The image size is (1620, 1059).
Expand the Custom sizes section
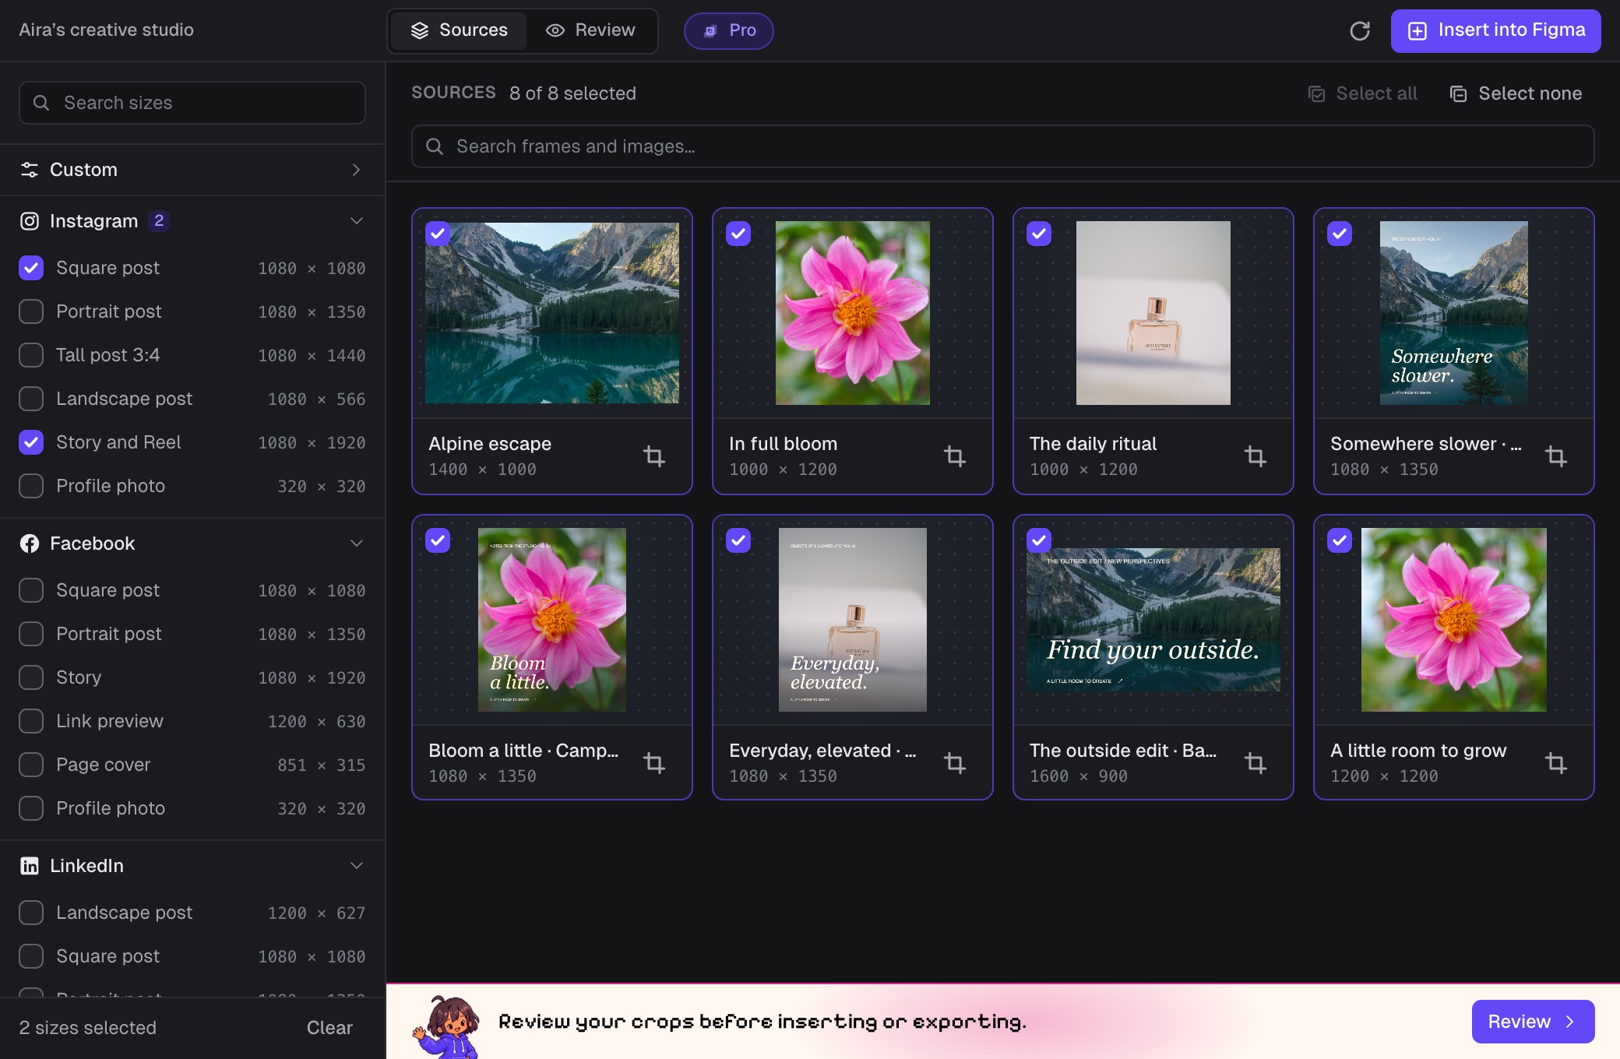point(192,170)
